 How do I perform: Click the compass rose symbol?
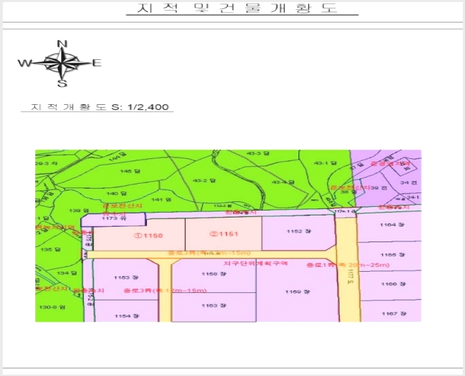61,63
